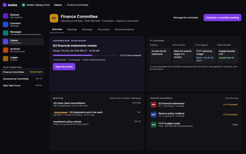
Task: Open the Archivist document vault icon
Action: 6,50
